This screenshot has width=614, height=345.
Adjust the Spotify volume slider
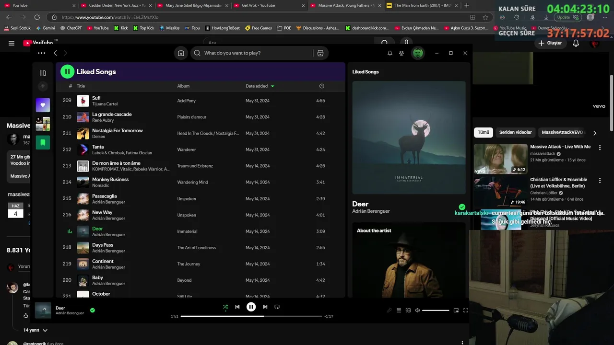click(x=436, y=310)
